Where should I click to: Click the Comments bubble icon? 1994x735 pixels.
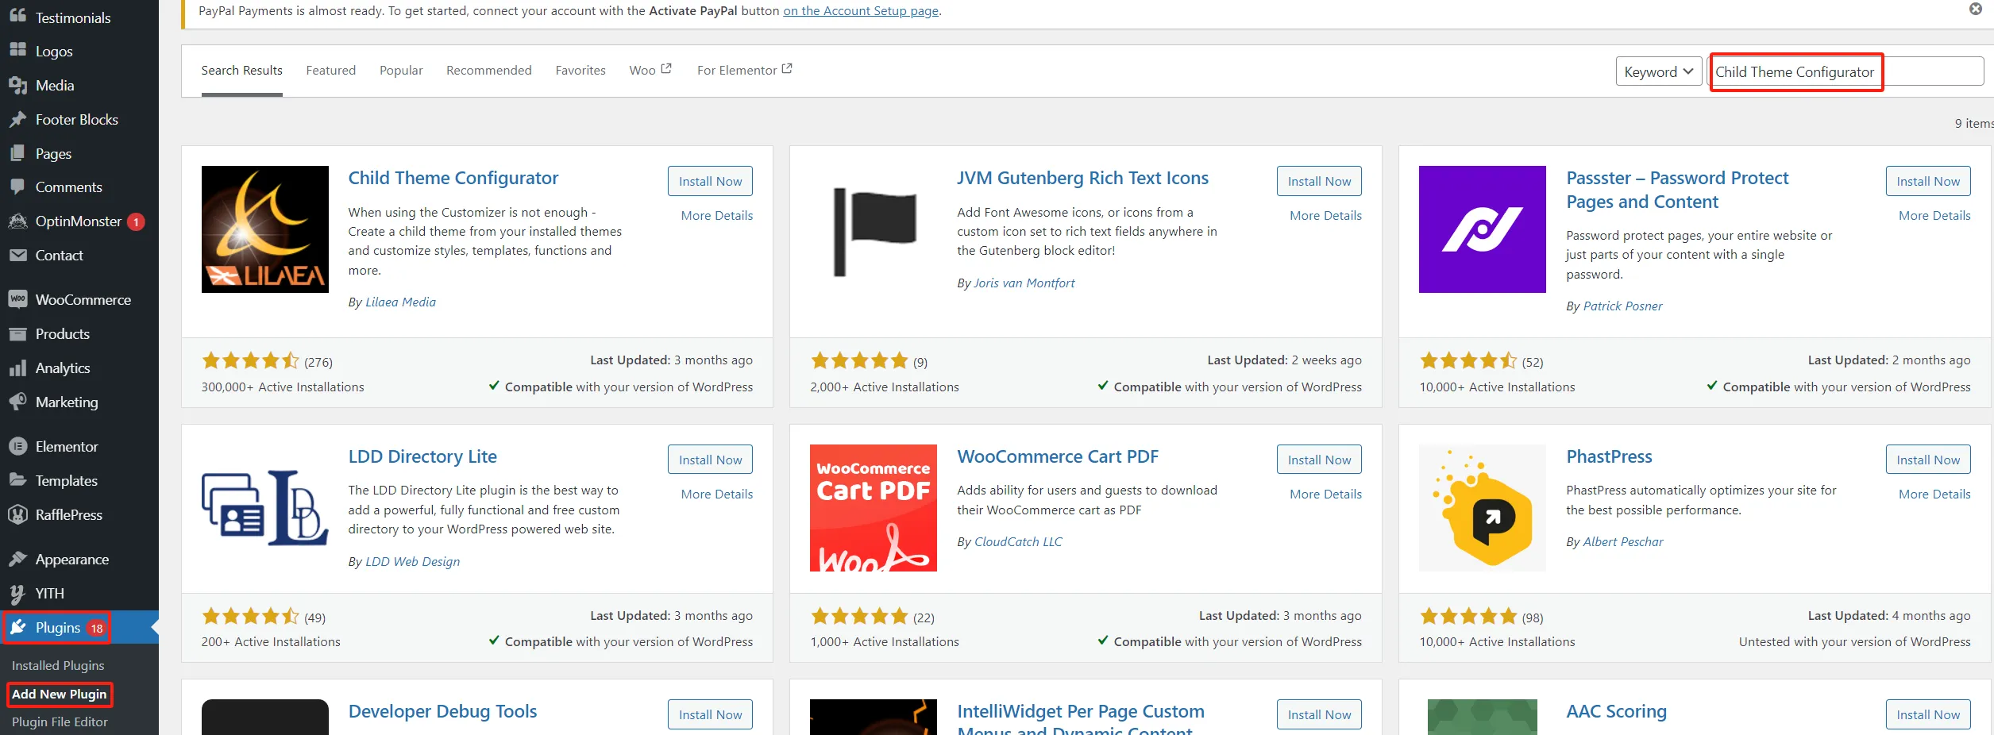pyautogui.click(x=17, y=187)
